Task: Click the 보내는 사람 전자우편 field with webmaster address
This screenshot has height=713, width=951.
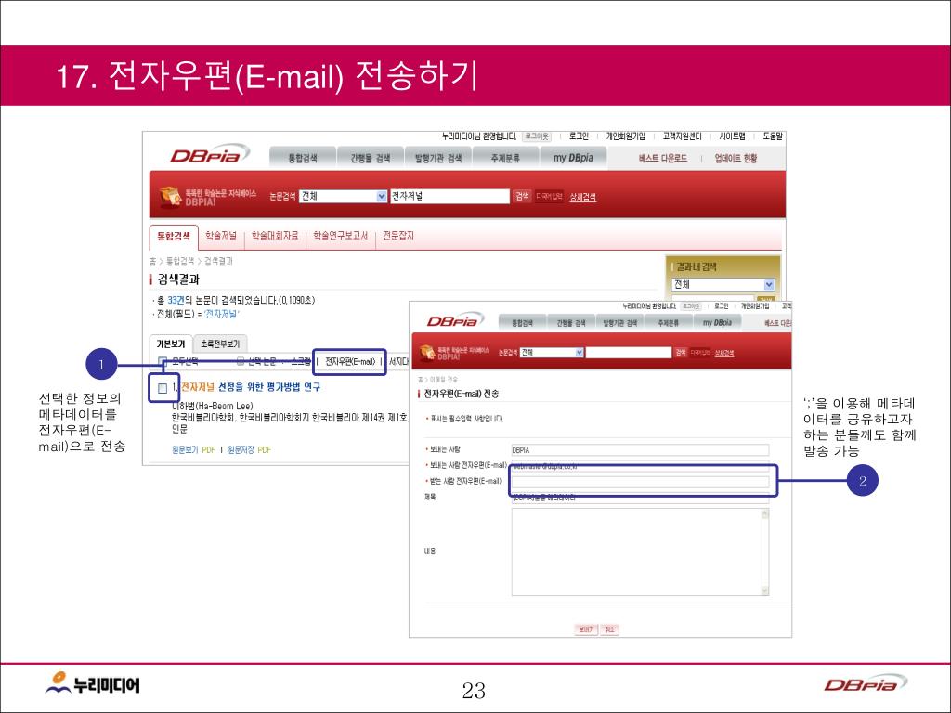Action: [x=641, y=466]
